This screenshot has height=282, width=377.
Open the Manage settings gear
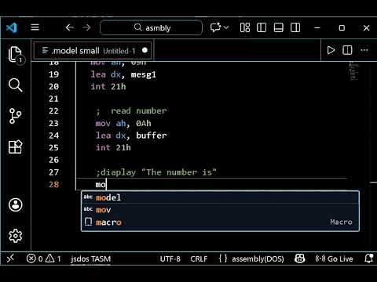coord(16,236)
